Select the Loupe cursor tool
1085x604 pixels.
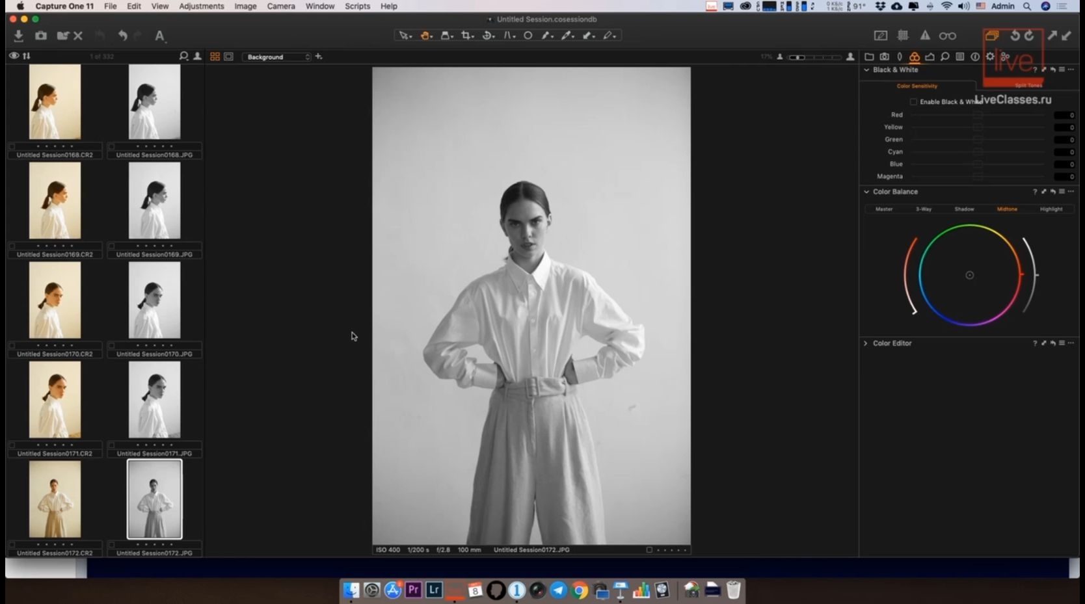click(x=447, y=36)
